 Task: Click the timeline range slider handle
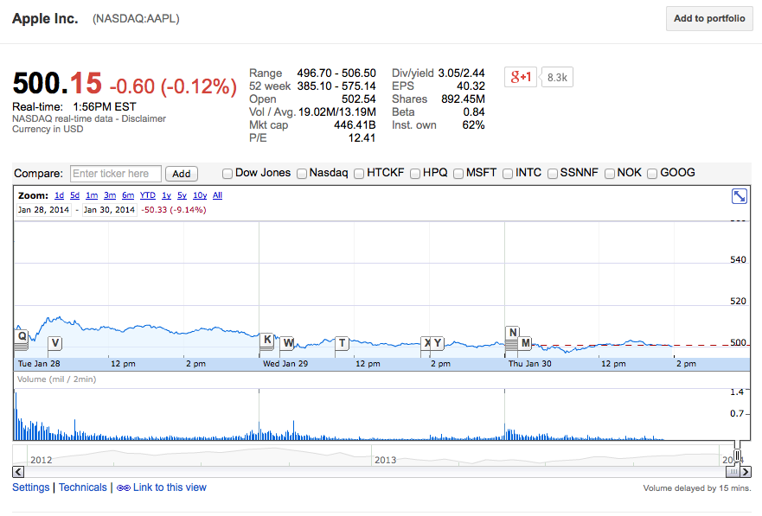737,455
